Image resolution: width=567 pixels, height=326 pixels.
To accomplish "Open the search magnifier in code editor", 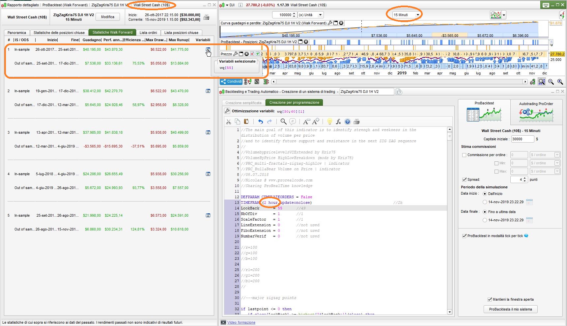I will click(x=283, y=122).
